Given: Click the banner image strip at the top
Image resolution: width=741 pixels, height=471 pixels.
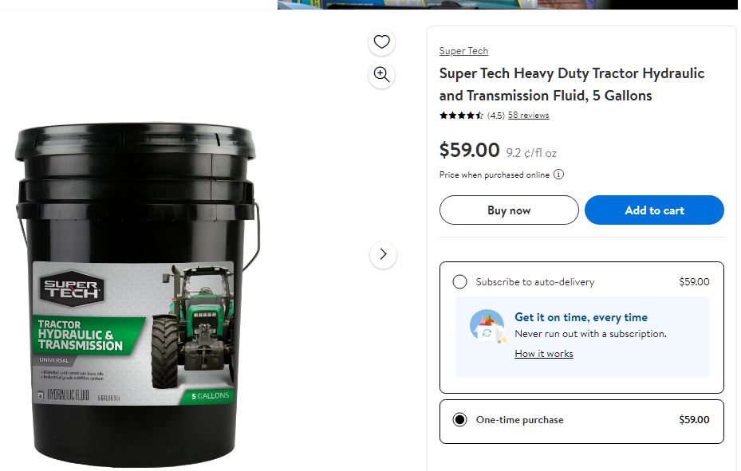Looking at the screenshot, I should click(x=507, y=4).
